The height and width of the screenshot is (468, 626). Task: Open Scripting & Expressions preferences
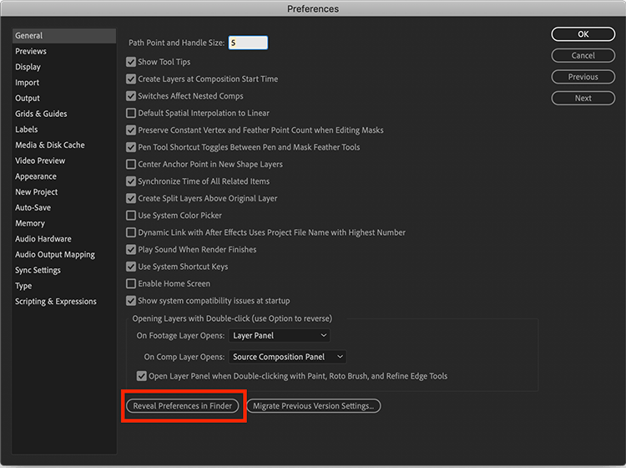point(56,302)
